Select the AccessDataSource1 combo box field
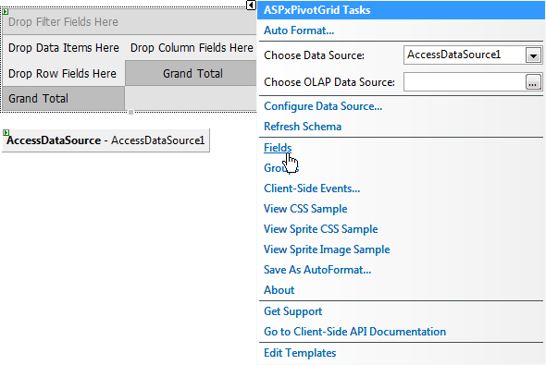The image size is (546, 365). click(473, 55)
